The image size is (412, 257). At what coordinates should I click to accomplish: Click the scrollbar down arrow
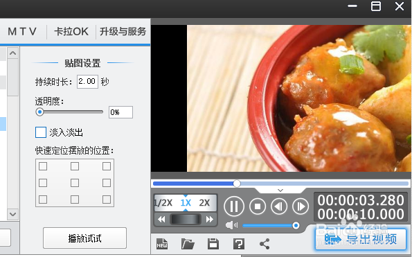point(12,214)
